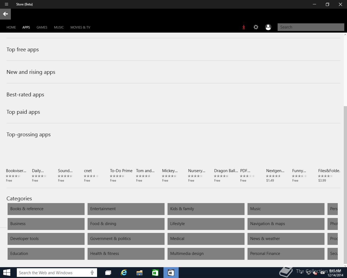Switch to the MUSIC tab
This screenshot has width=347, height=278.
coord(59,27)
